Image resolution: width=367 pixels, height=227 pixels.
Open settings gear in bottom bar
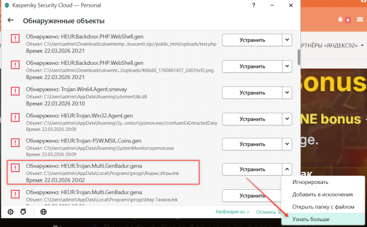11,212
